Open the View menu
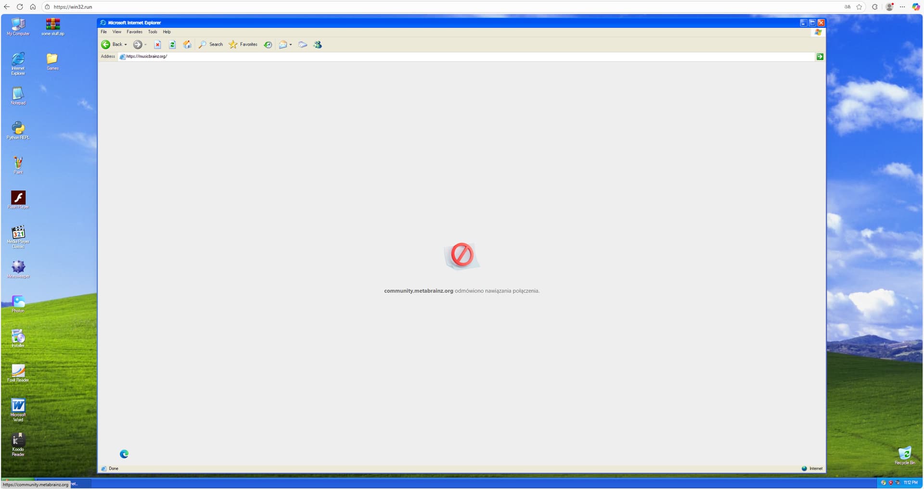This screenshot has height=489, width=924. pos(117,32)
